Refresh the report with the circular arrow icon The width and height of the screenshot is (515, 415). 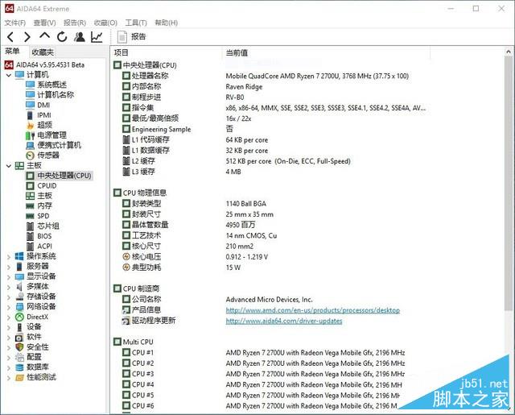[x=62, y=36]
